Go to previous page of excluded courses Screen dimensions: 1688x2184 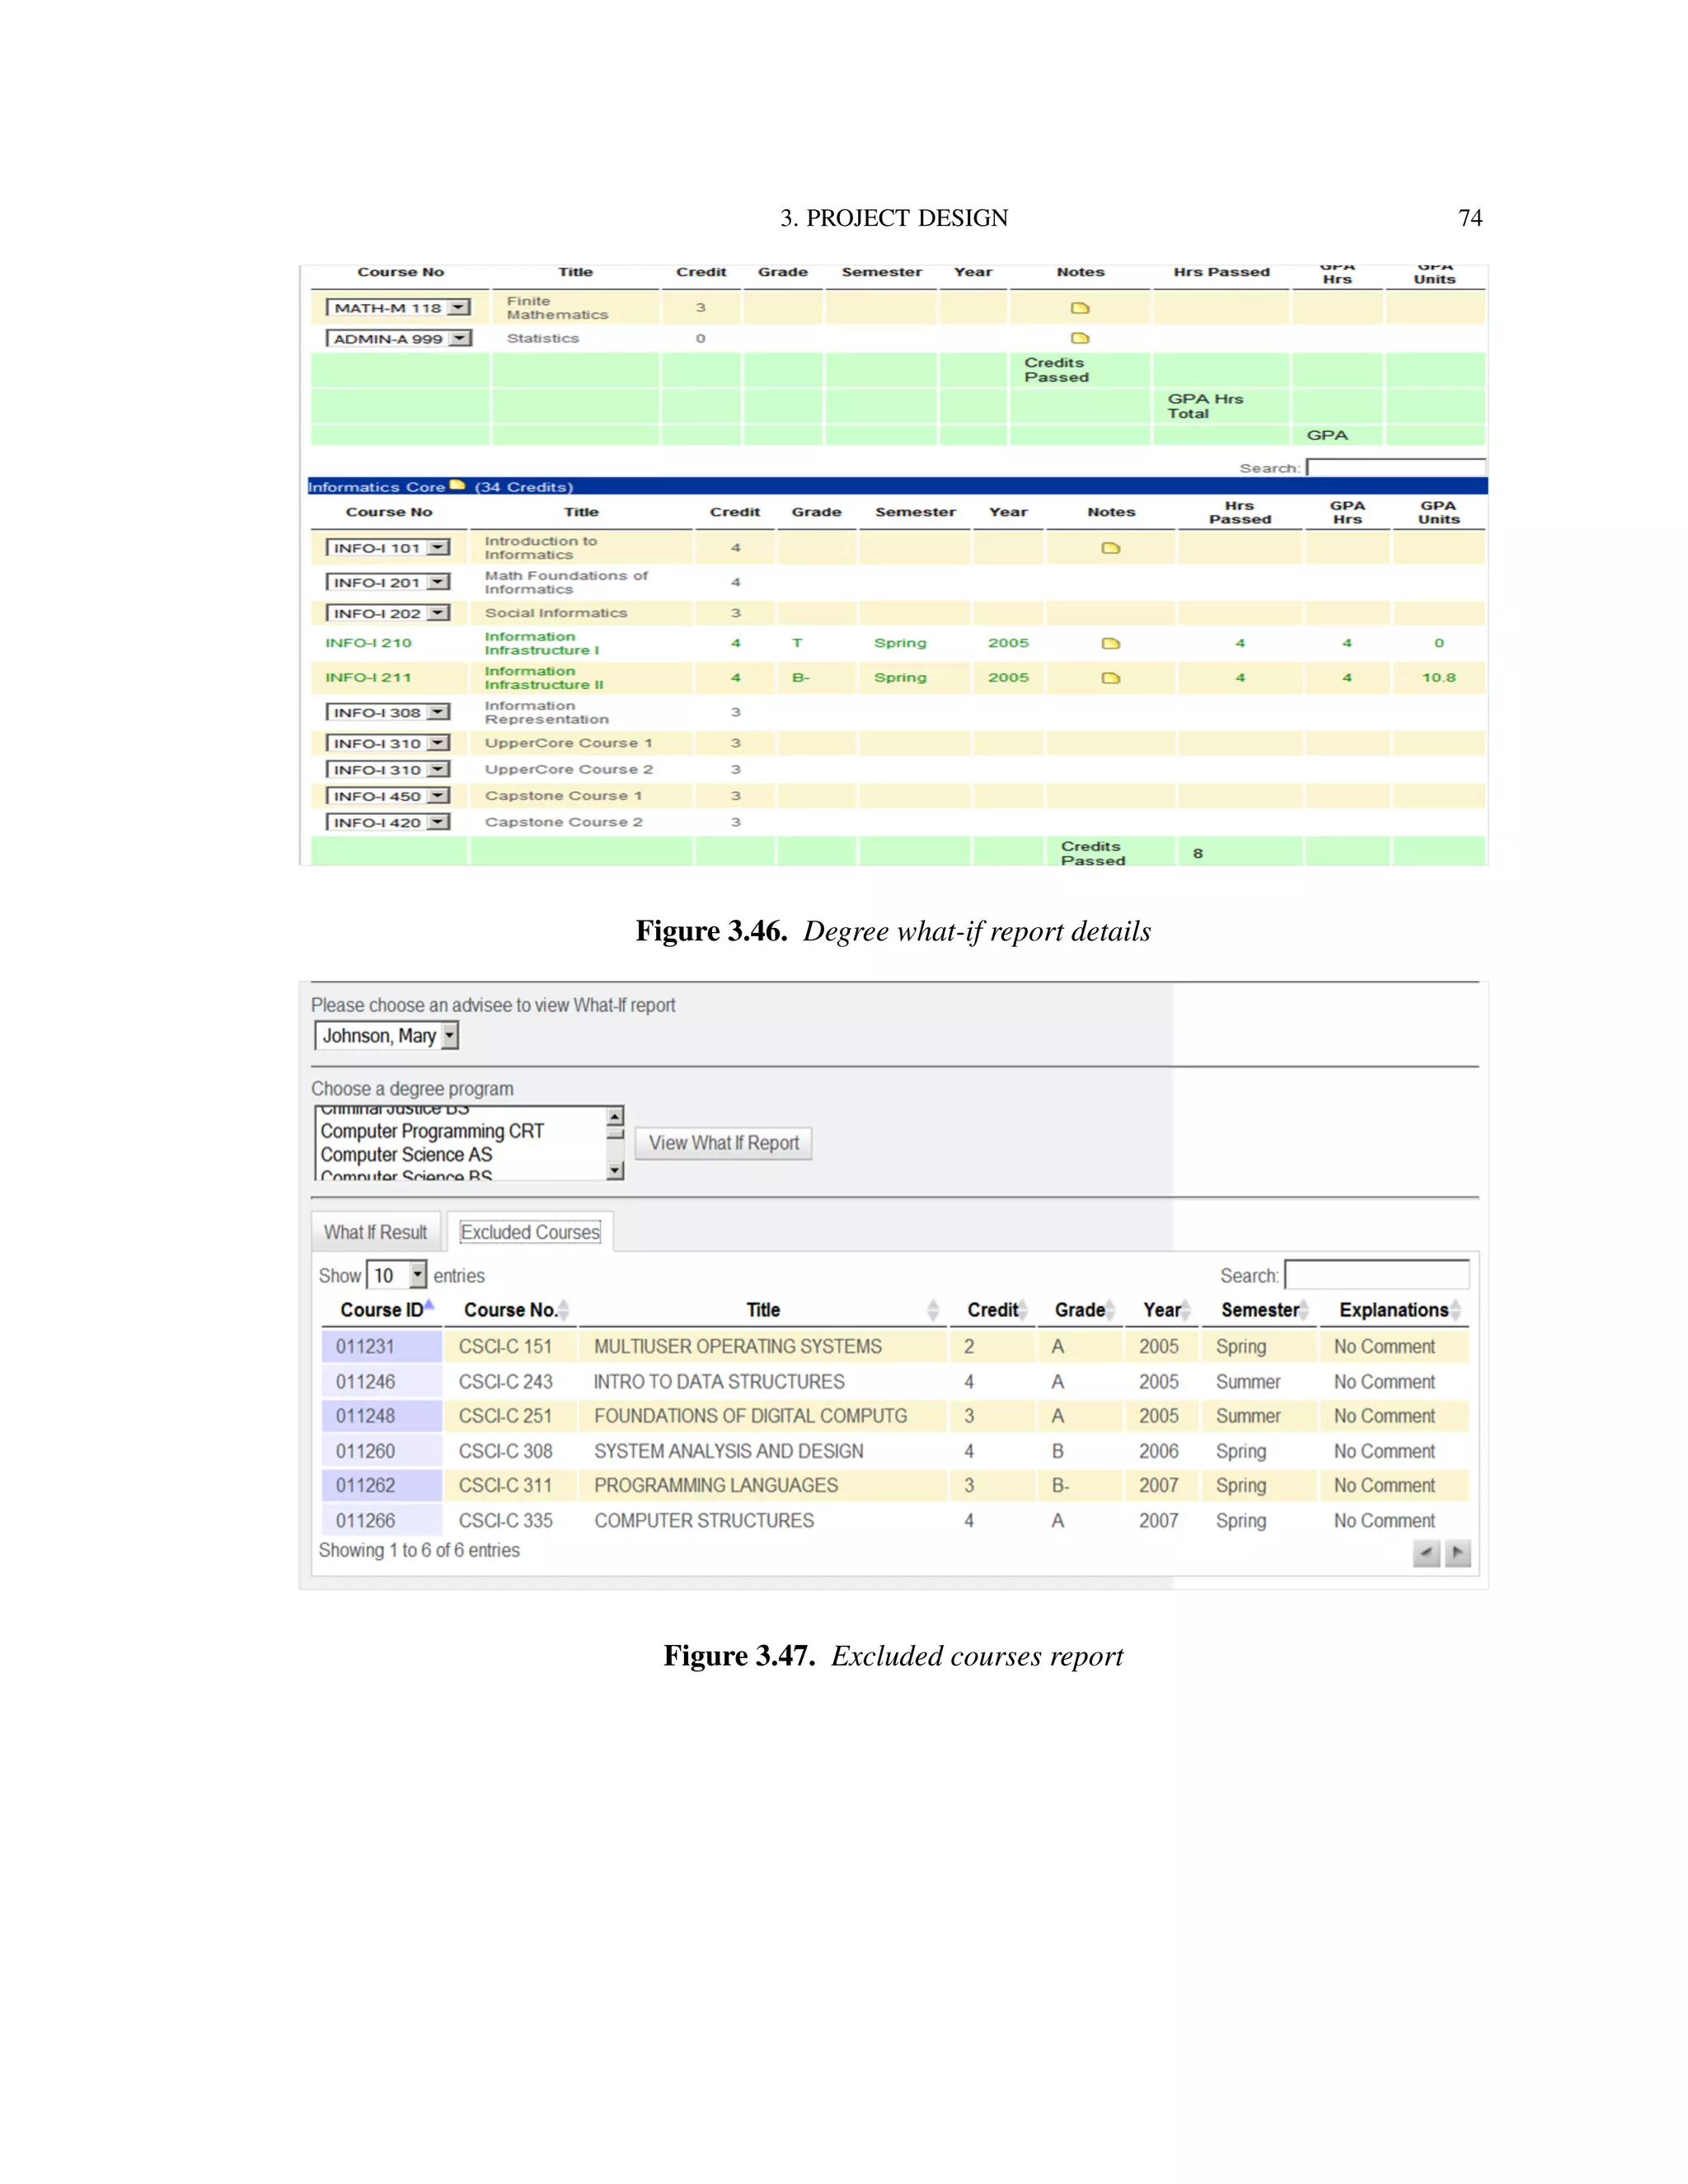(x=1426, y=1553)
